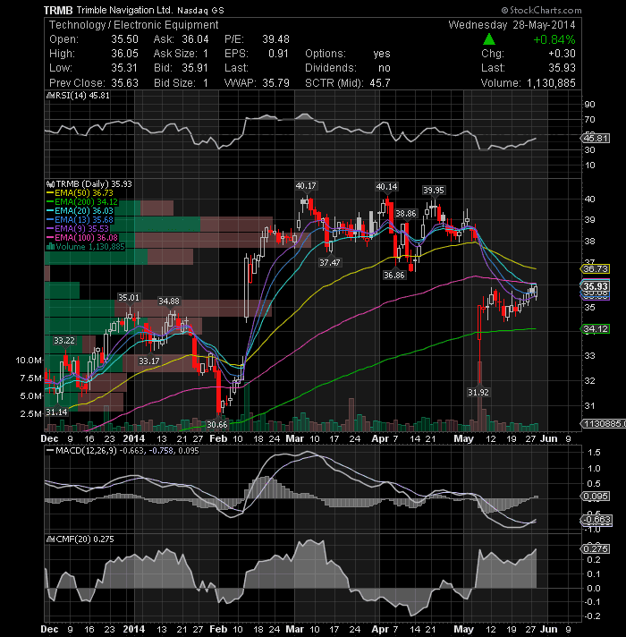Click the Prev Close value 35.63
This screenshot has height=637, width=626.
tap(124, 83)
